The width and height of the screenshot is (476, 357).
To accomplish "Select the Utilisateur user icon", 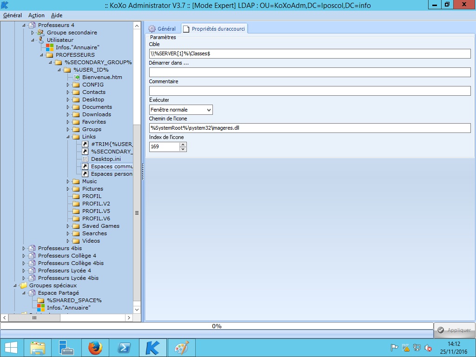I will pyautogui.click(x=41, y=40).
